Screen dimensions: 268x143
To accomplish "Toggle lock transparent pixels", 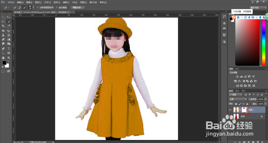I will (236, 104).
